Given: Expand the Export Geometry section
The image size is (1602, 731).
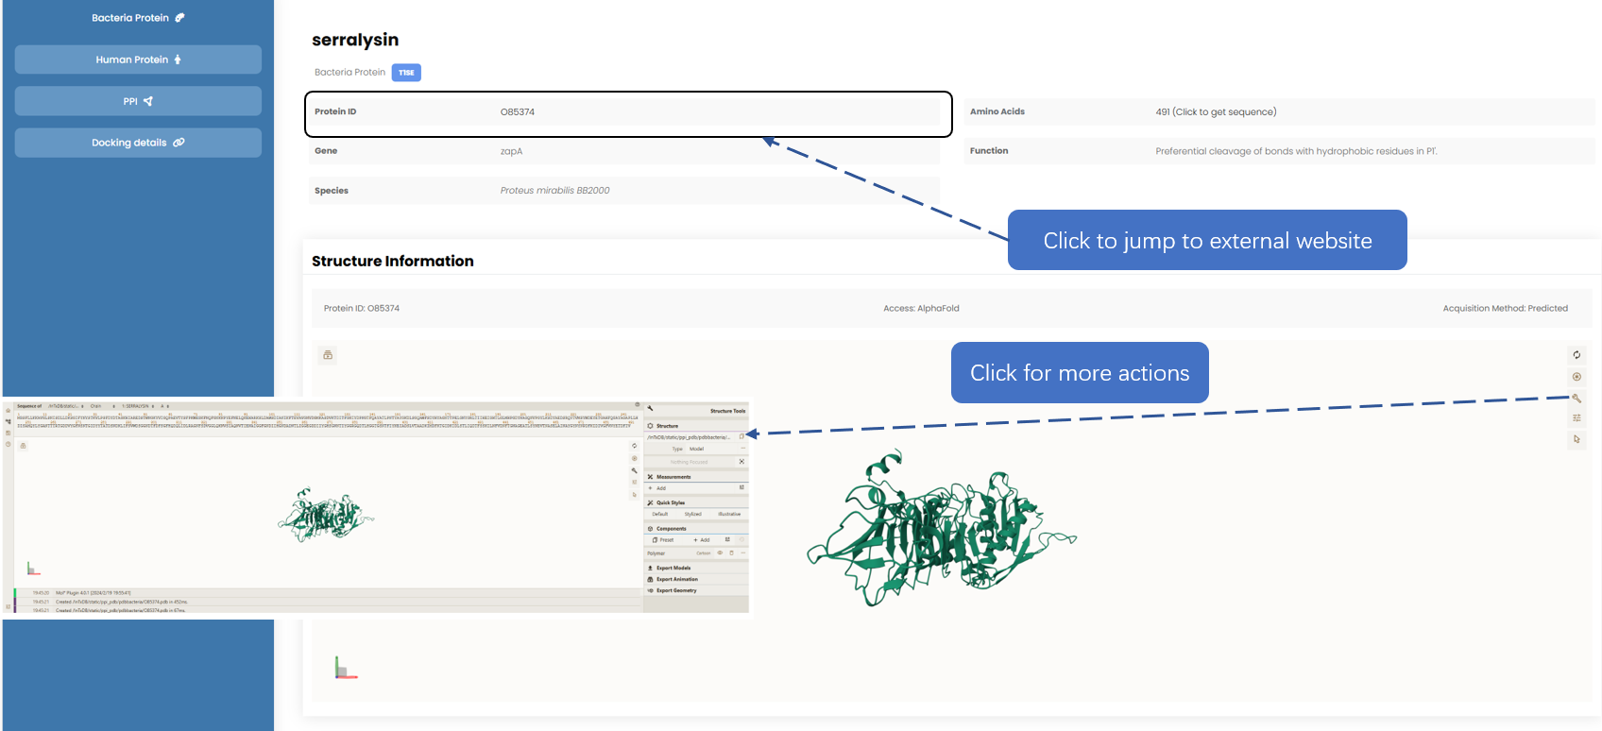Looking at the screenshot, I should tap(675, 591).
